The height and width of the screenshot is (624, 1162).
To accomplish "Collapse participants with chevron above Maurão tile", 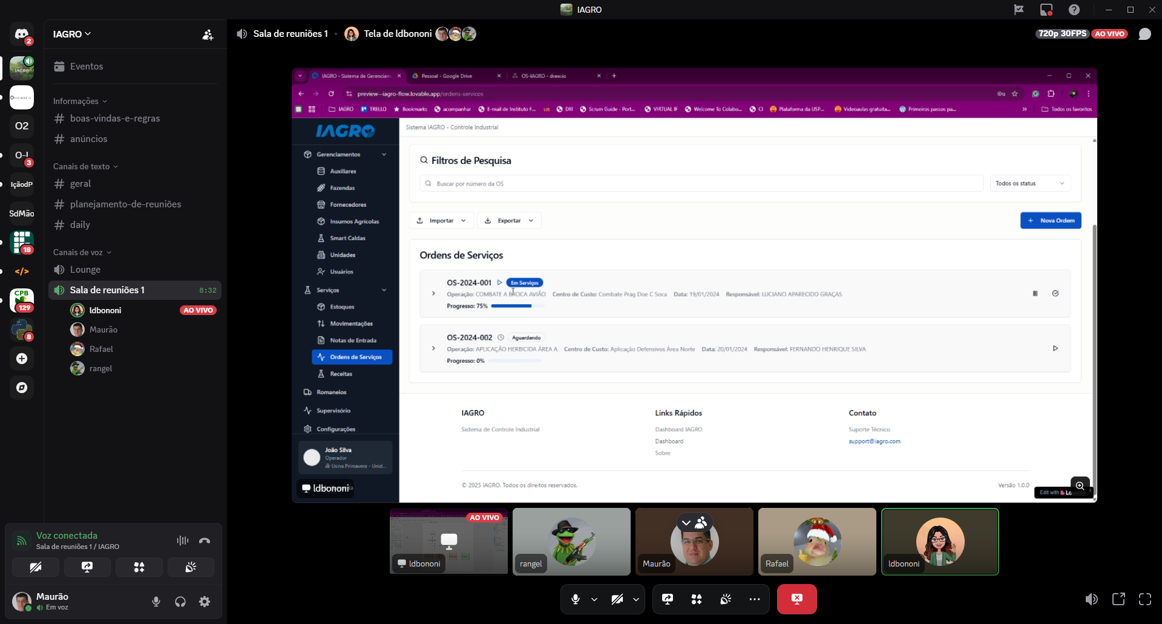I will (x=686, y=522).
